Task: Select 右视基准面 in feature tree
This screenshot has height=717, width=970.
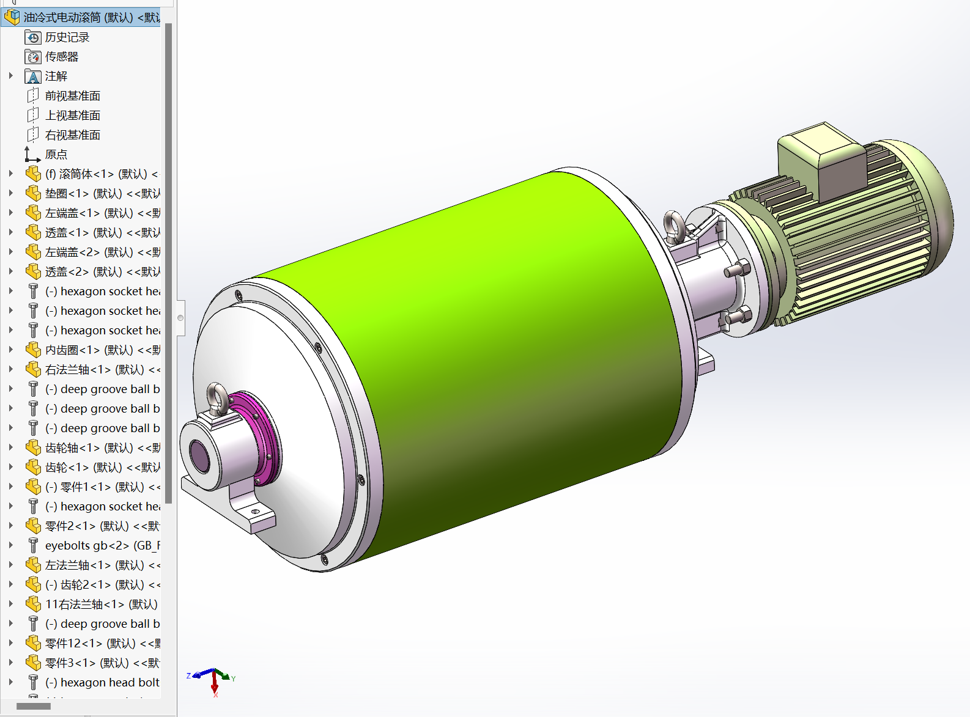Action: click(x=72, y=135)
